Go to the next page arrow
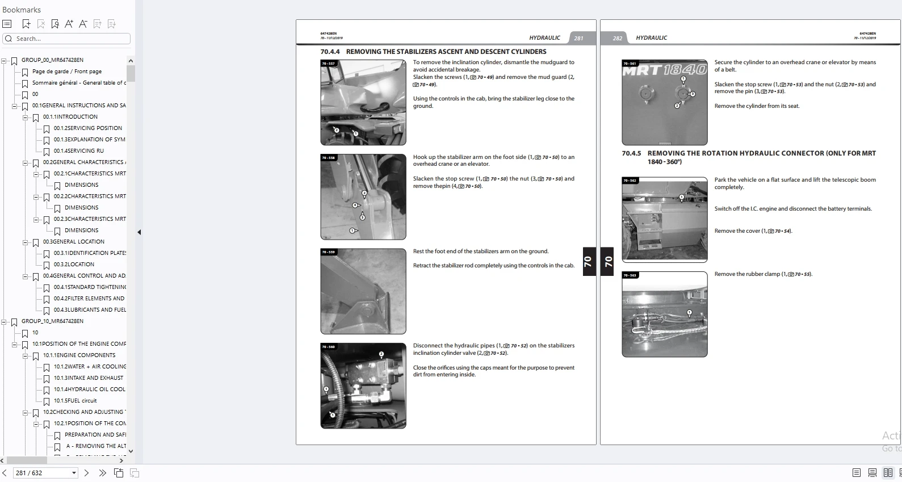 pyautogui.click(x=86, y=473)
